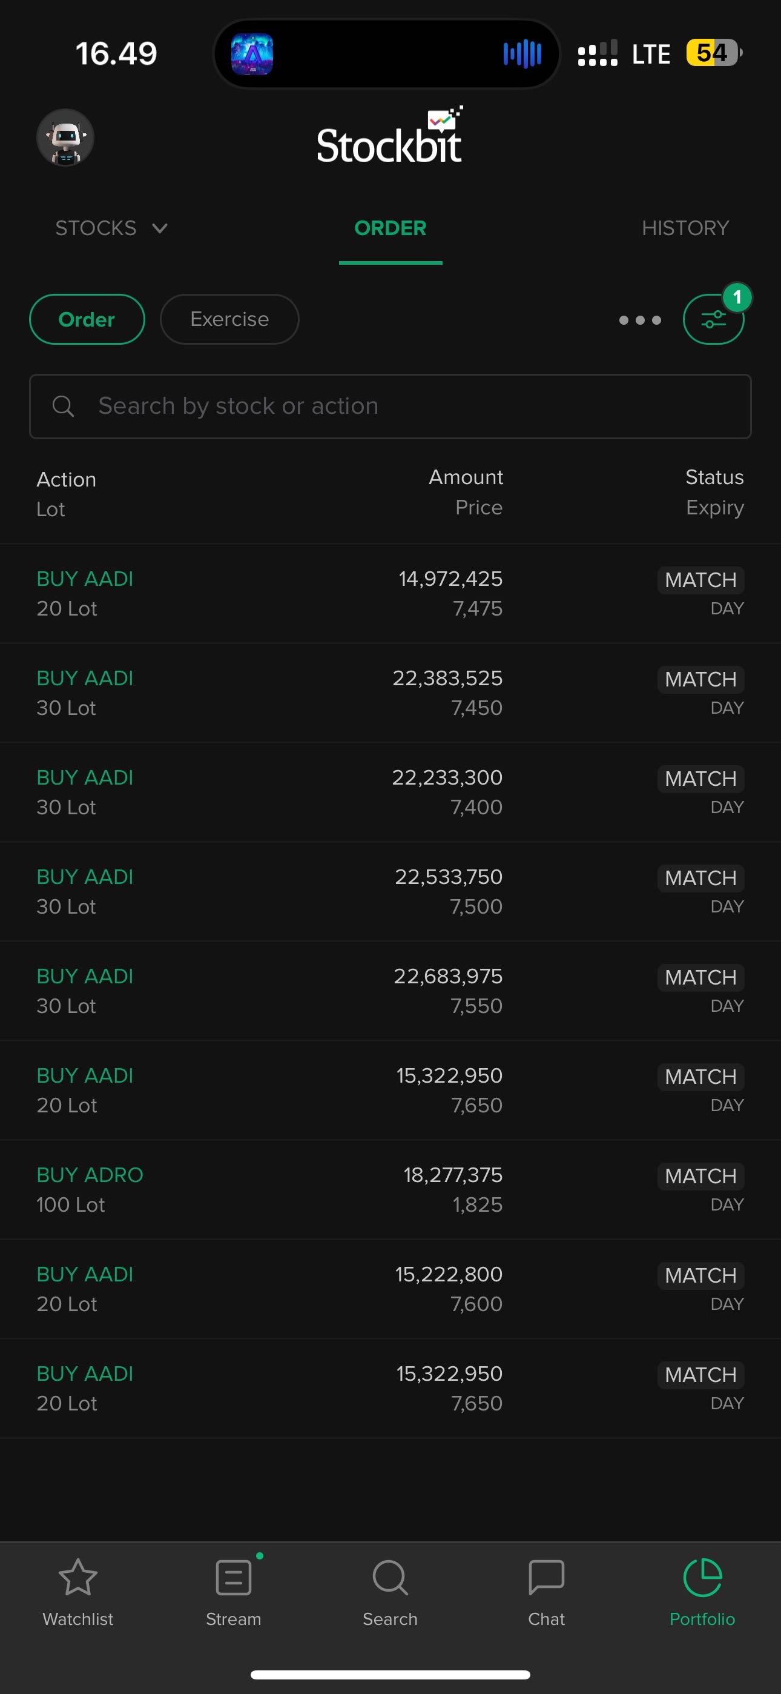Open the Stream feed icon
The height and width of the screenshot is (1694, 781).
[233, 1578]
